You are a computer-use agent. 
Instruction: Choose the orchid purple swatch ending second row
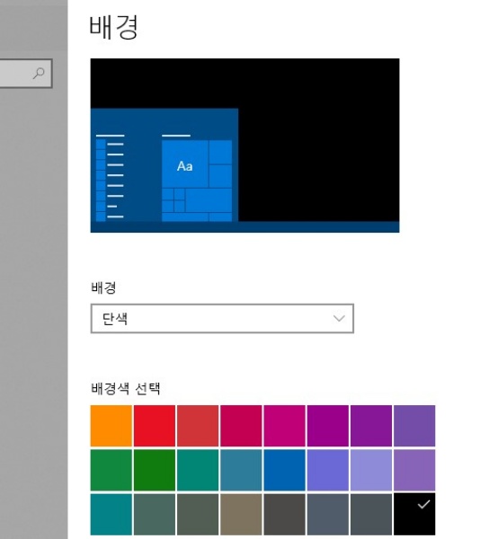coord(414,470)
